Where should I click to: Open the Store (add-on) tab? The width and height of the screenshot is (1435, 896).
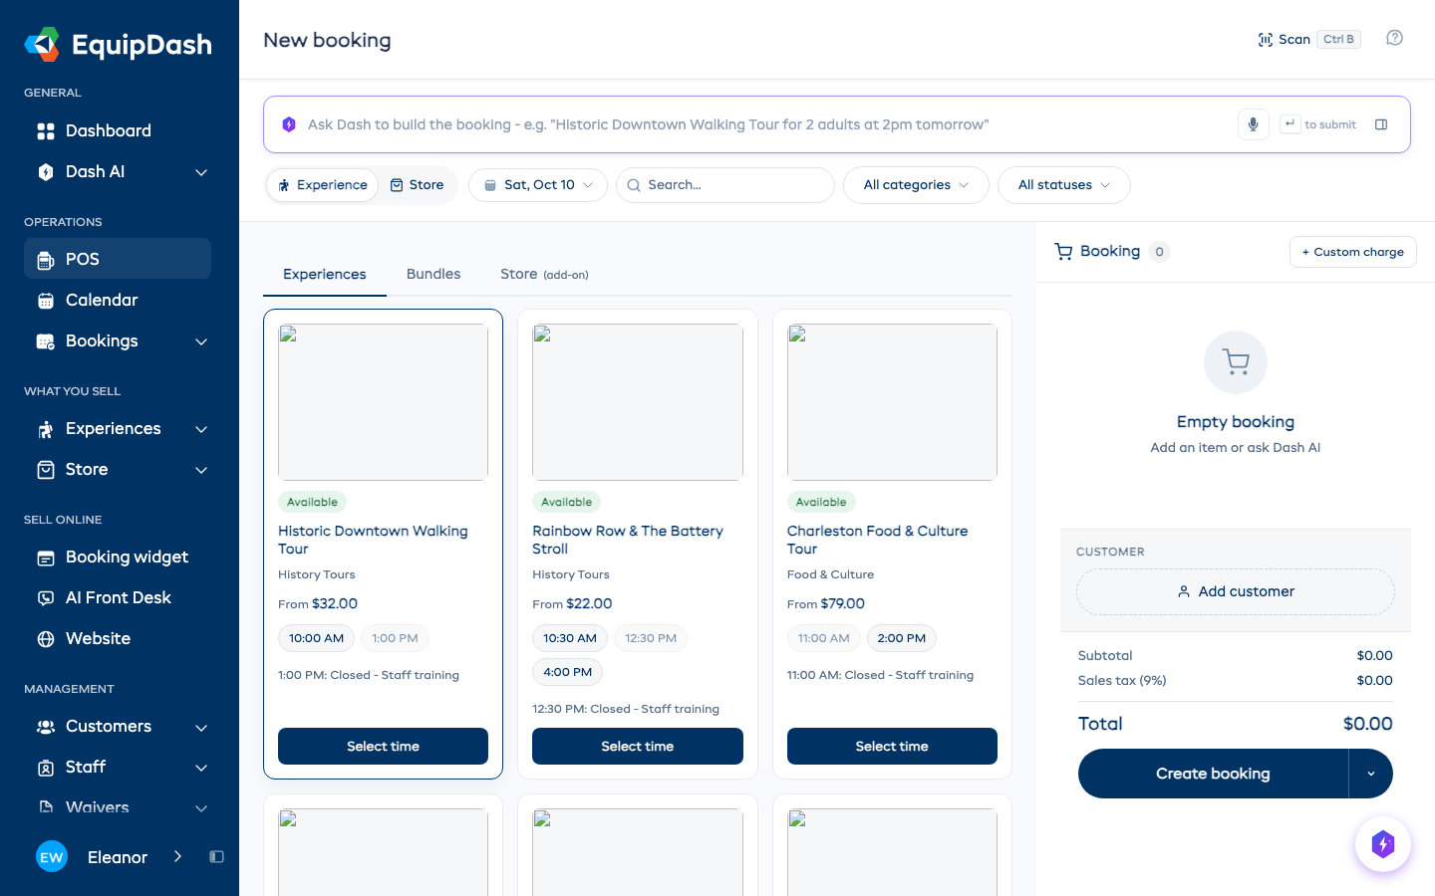click(544, 274)
